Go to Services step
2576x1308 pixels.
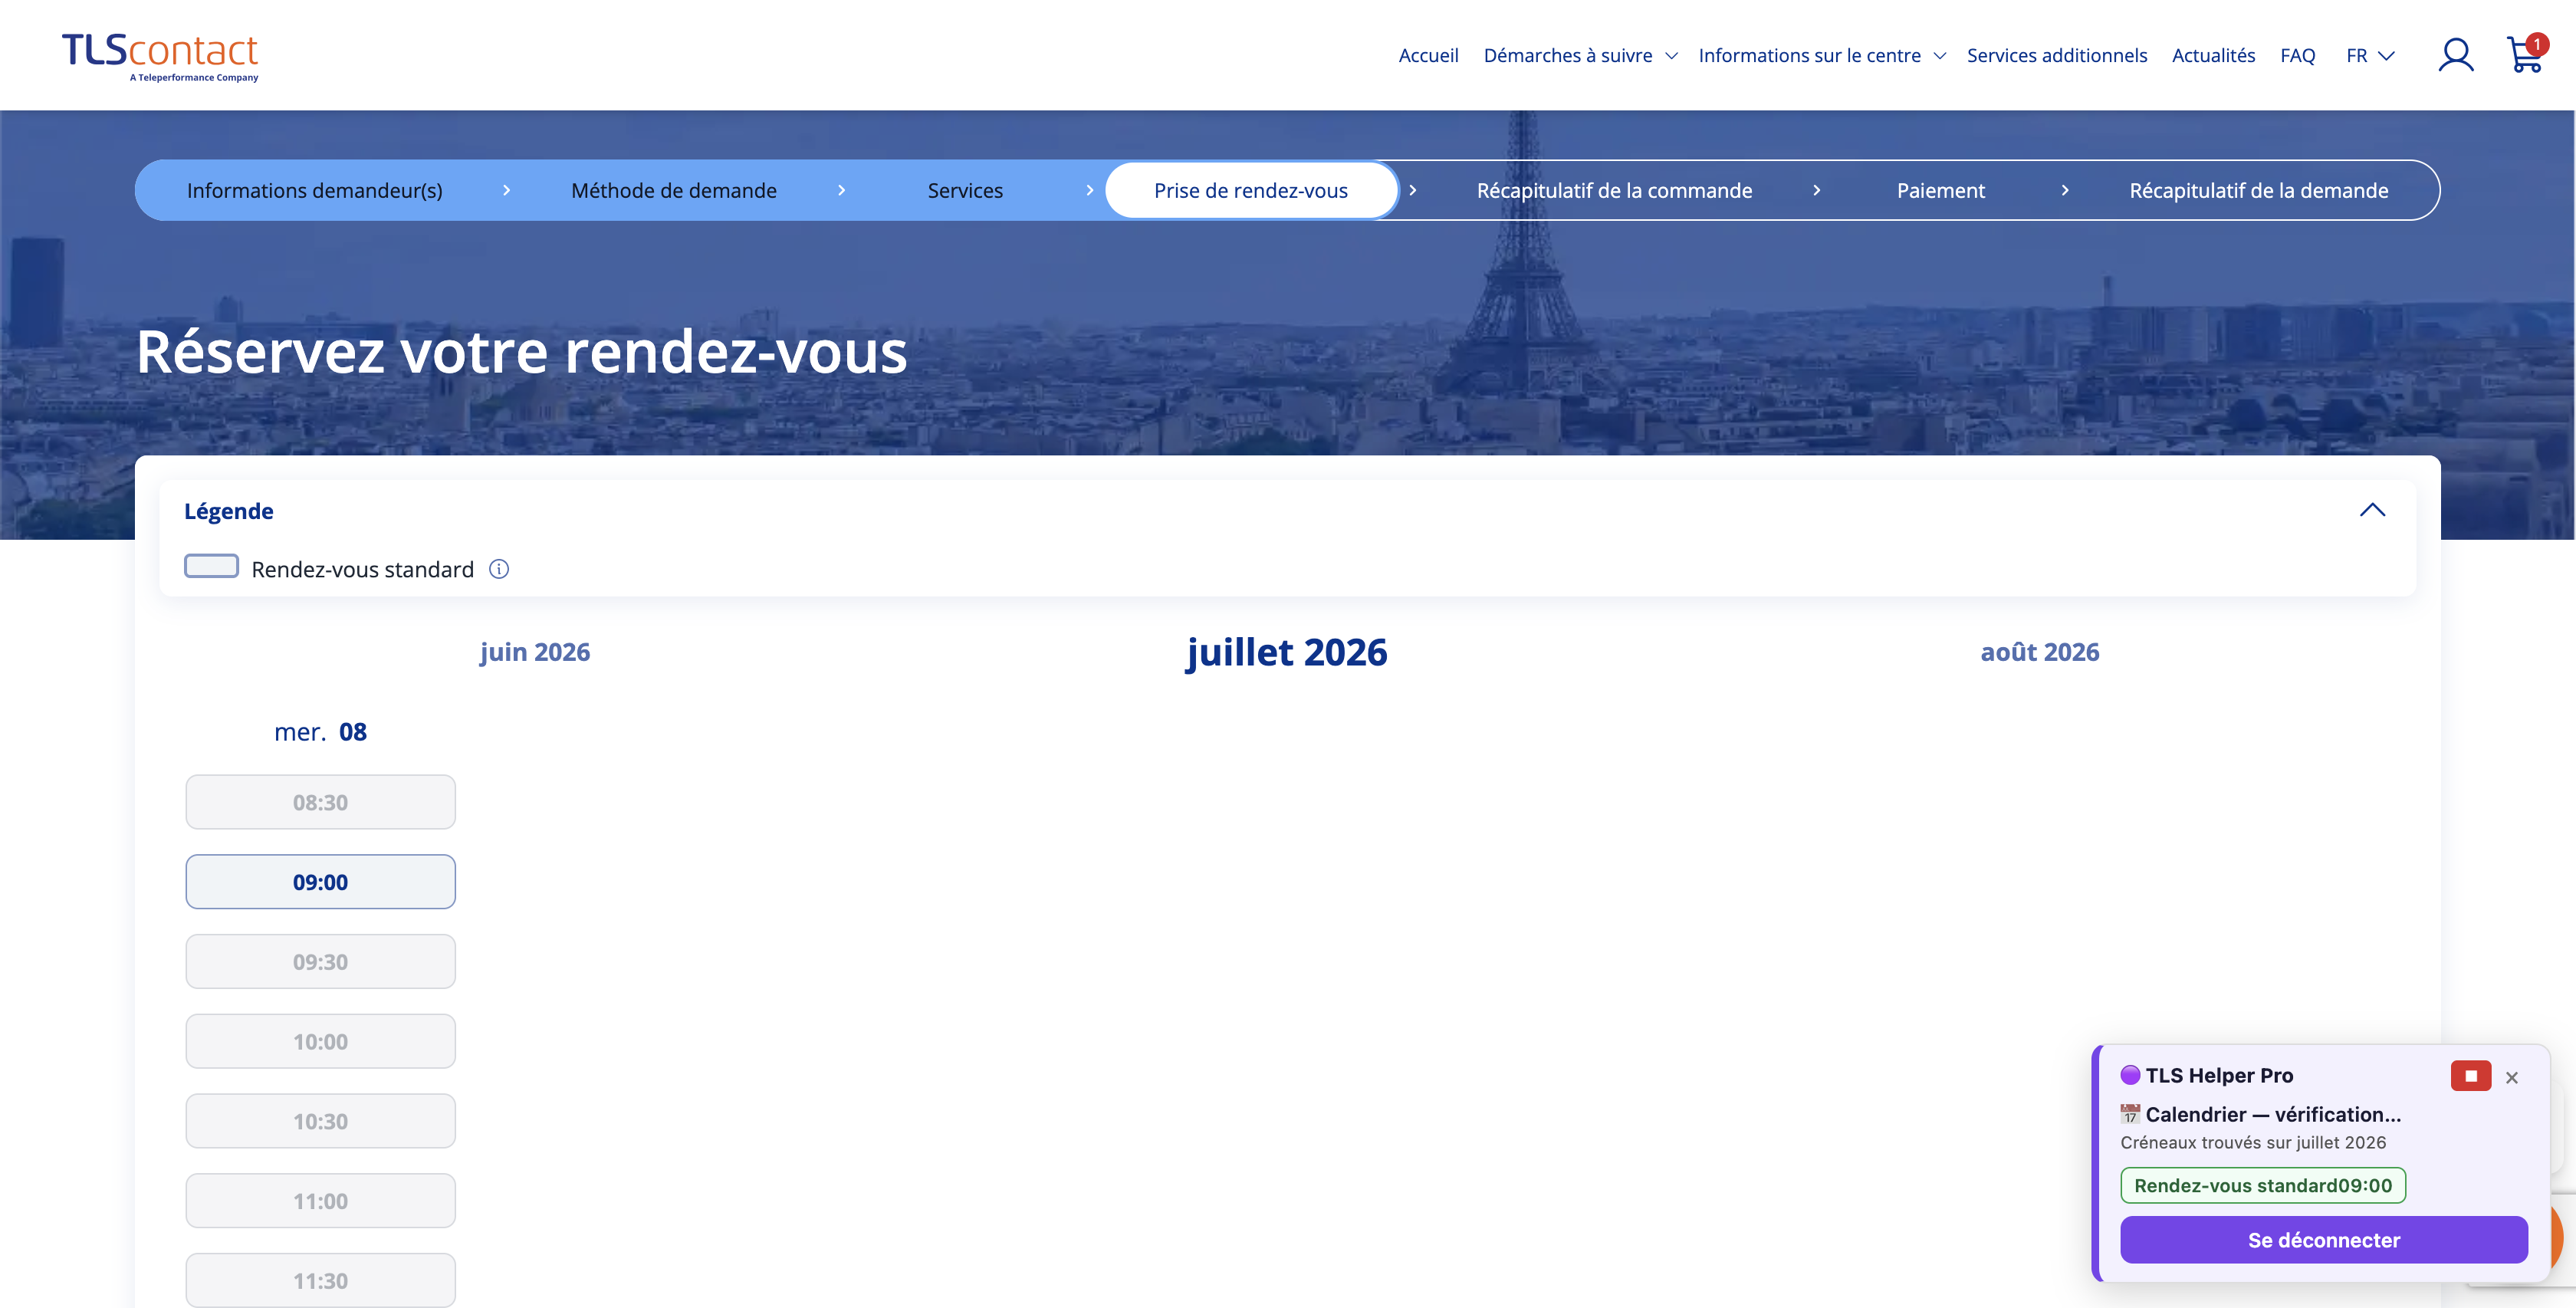point(964,190)
